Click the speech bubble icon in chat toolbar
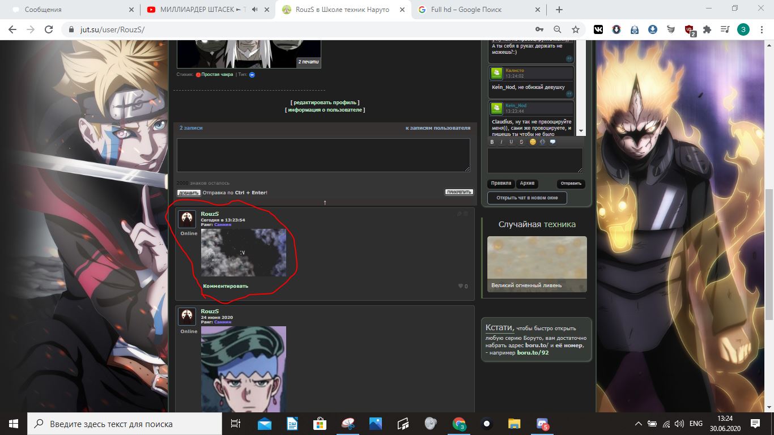Viewport: 774px width, 435px height. tap(553, 142)
